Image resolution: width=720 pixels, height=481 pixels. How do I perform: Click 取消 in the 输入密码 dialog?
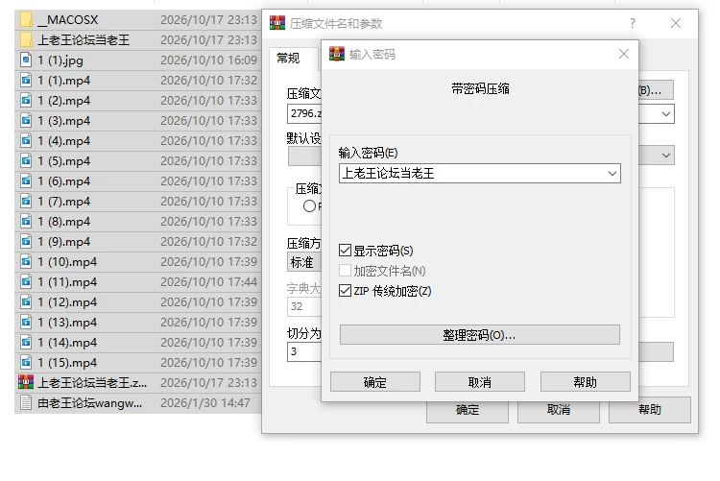point(480,382)
